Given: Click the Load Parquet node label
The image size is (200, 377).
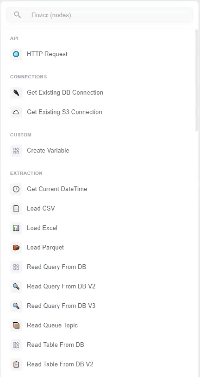Looking at the screenshot, I should [x=45, y=248].
